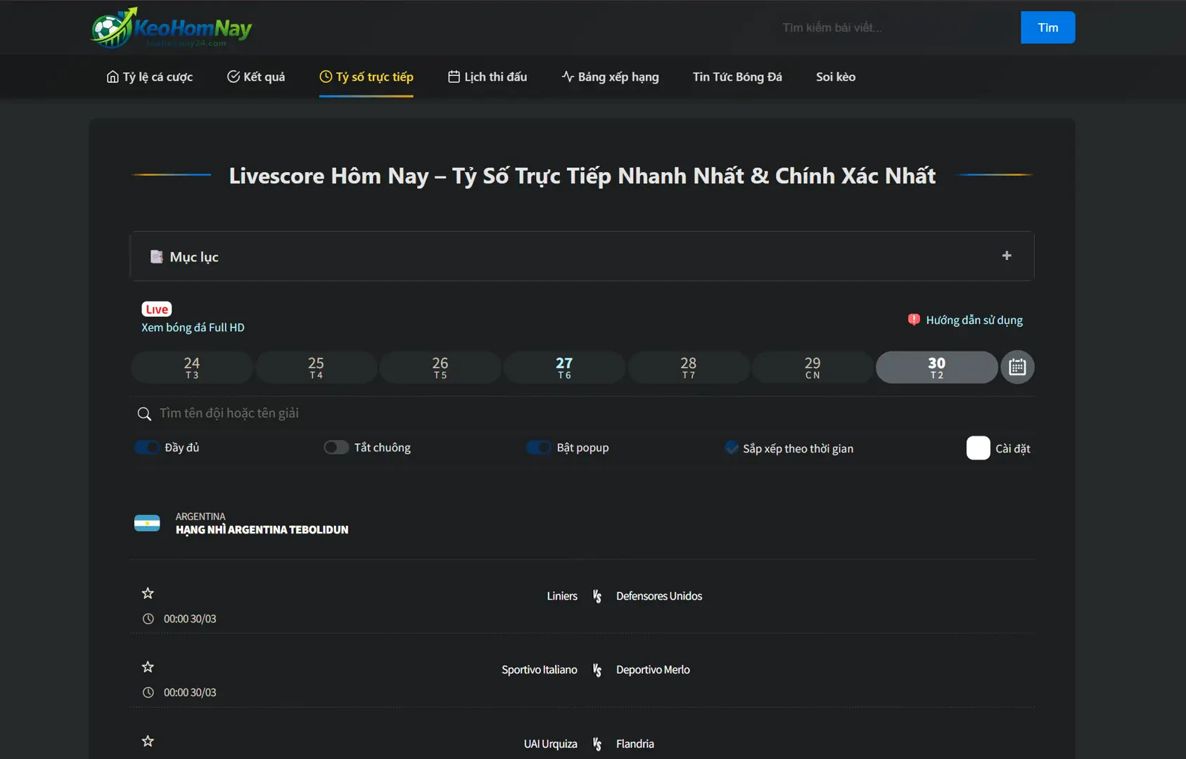Star the Sportivo Italiano vs Deportivo Merlo match
The image size is (1186, 759).
(x=148, y=667)
